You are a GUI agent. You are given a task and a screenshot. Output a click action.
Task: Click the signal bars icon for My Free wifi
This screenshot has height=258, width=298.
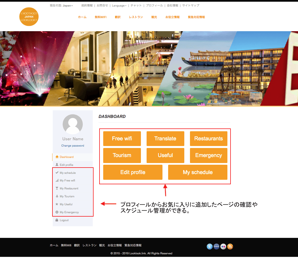click(x=57, y=181)
